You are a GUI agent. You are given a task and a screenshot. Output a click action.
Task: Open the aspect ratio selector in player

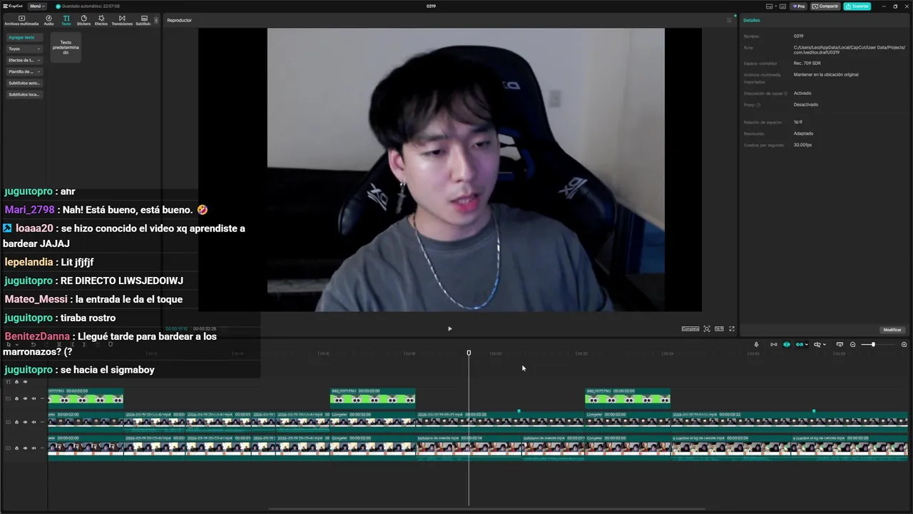click(x=719, y=328)
